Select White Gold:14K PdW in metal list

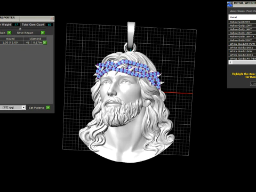tap(242, 59)
